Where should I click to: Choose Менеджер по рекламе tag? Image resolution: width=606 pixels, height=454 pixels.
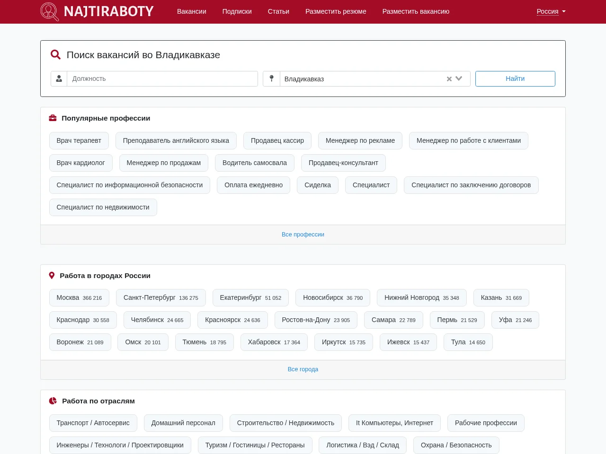[360, 140]
